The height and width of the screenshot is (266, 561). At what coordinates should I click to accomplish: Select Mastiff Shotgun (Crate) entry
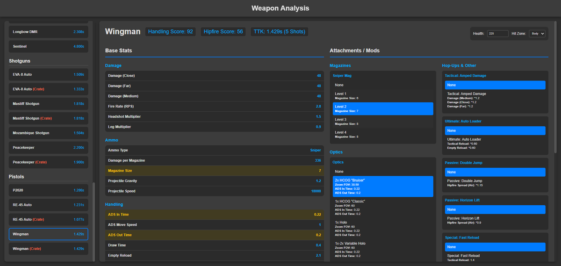coord(48,118)
